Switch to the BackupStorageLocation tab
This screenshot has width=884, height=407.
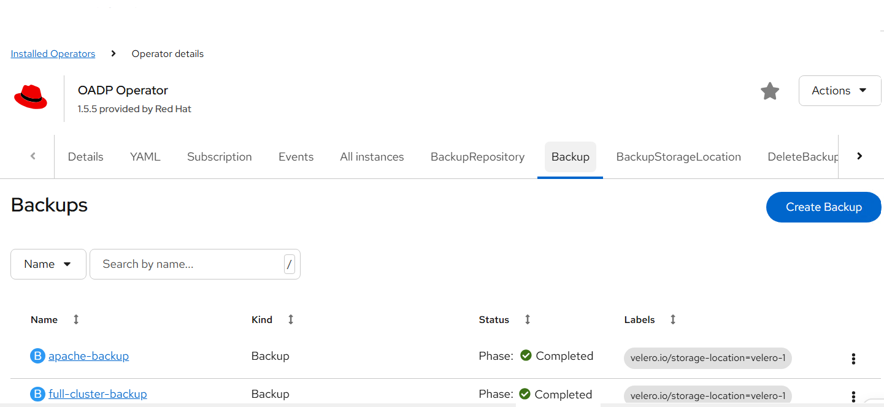pyautogui.click(x=678, y=157)
